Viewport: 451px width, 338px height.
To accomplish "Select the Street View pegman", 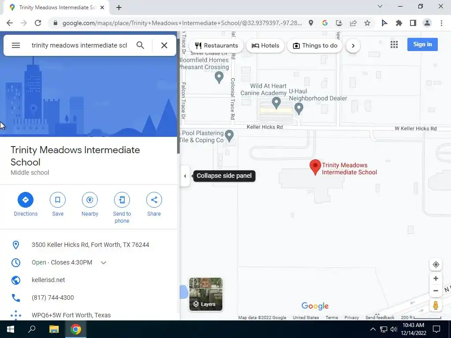I will coord(436,305).
